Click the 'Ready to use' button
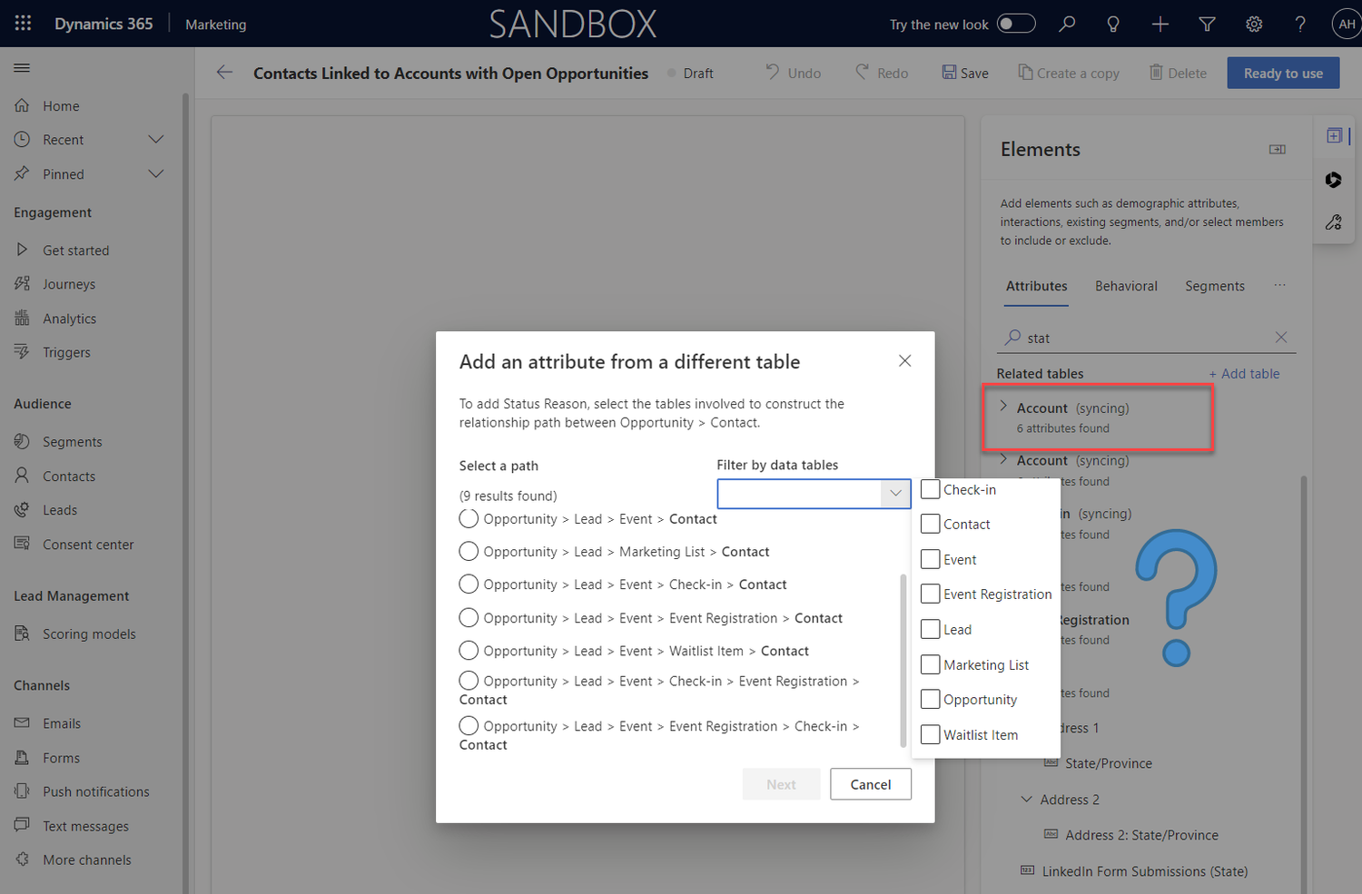 point(1283,73)
